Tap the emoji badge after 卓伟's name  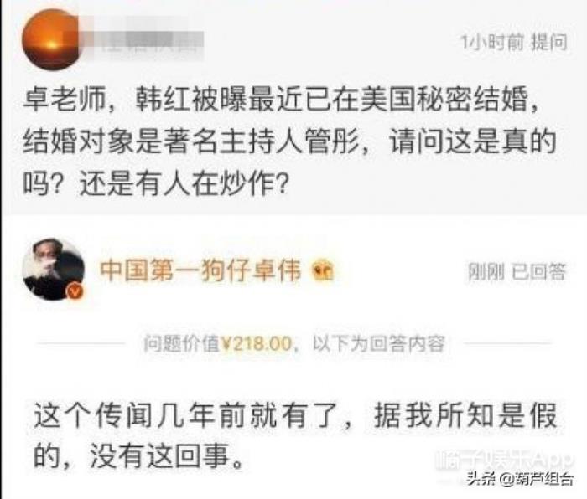pos(323,270)
